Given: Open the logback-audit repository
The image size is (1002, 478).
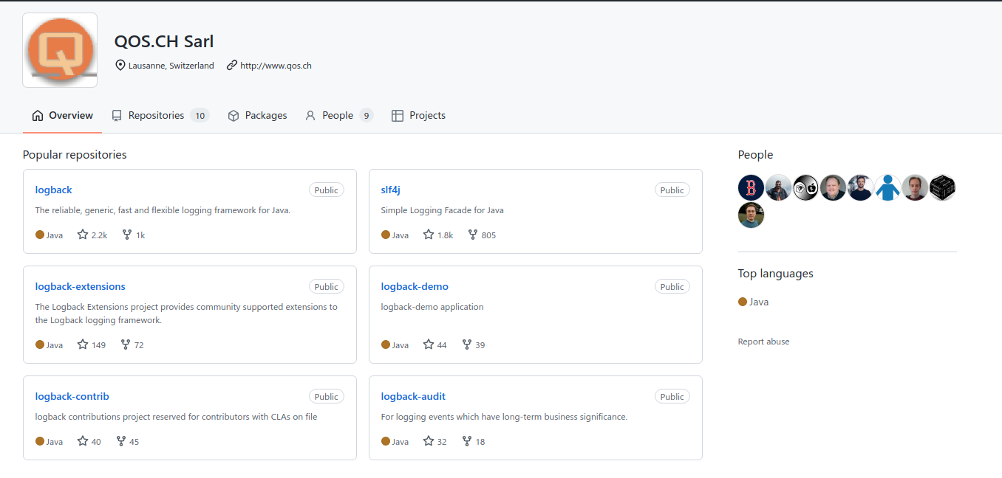Looking at the screenshot, I should 413,396.
